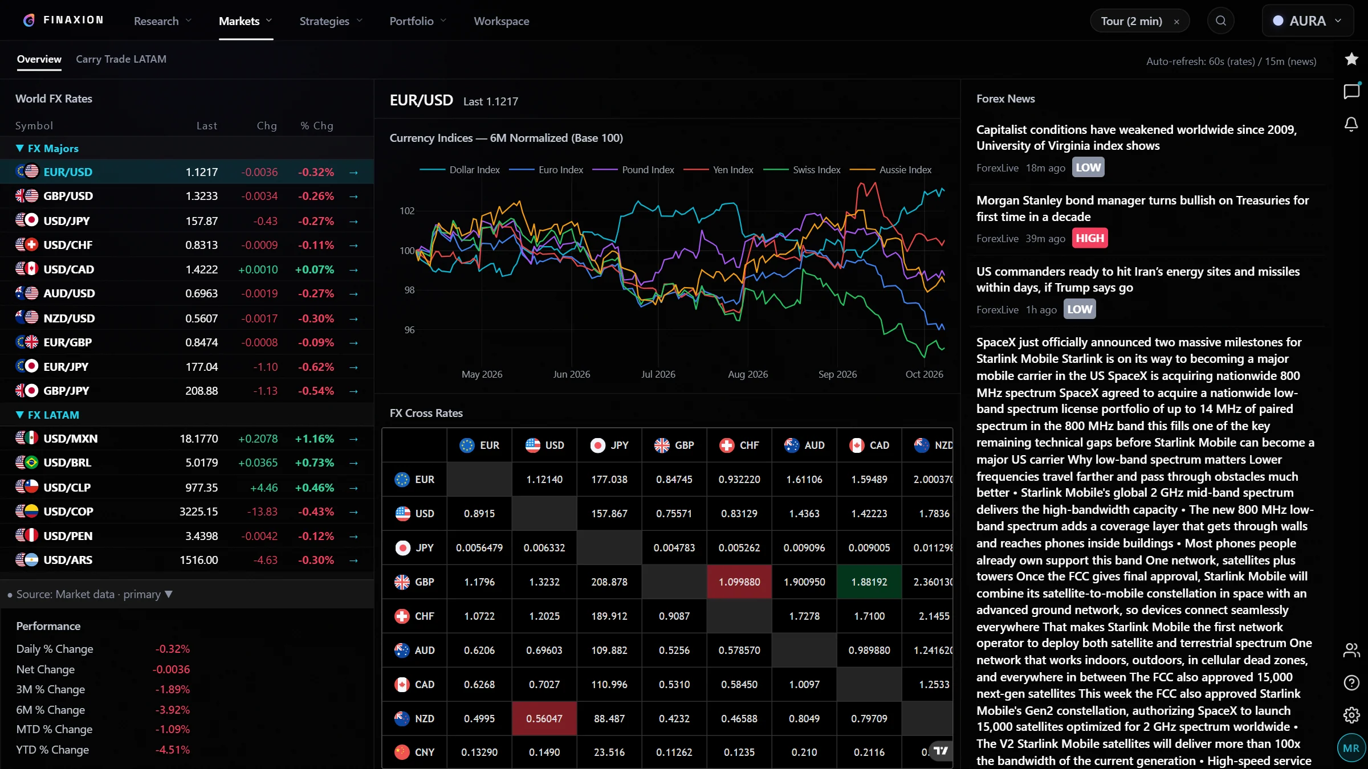
Task: Click the EUR flag in cross rates header
Action: (x=467, y=445)
